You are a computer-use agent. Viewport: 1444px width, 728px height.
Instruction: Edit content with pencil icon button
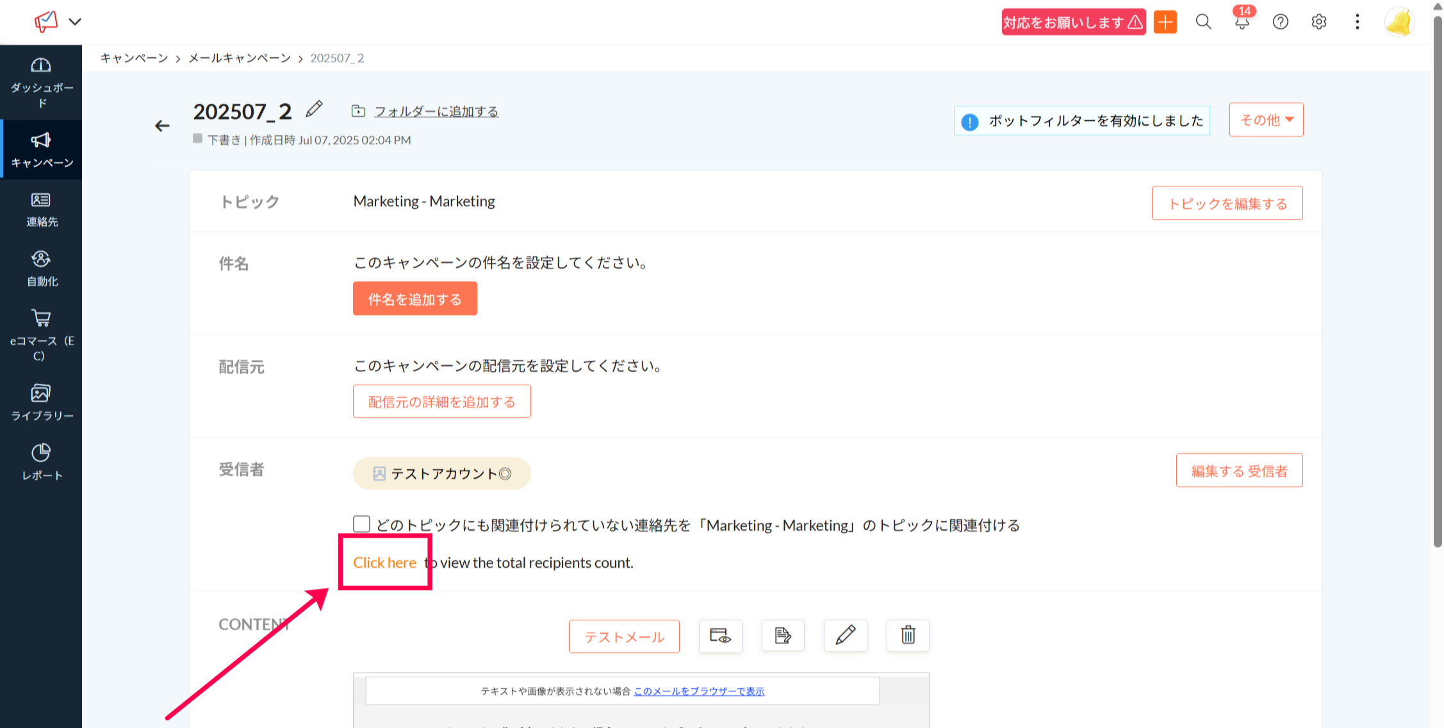pyautogui.click(x=845, y=636)
